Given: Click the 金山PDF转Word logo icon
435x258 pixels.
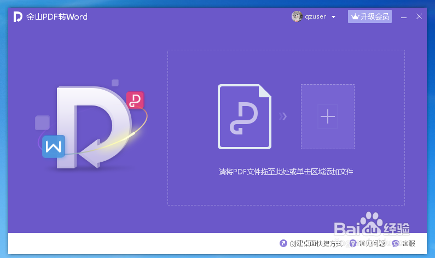Looking at the screenshot, I should point(18,16).
